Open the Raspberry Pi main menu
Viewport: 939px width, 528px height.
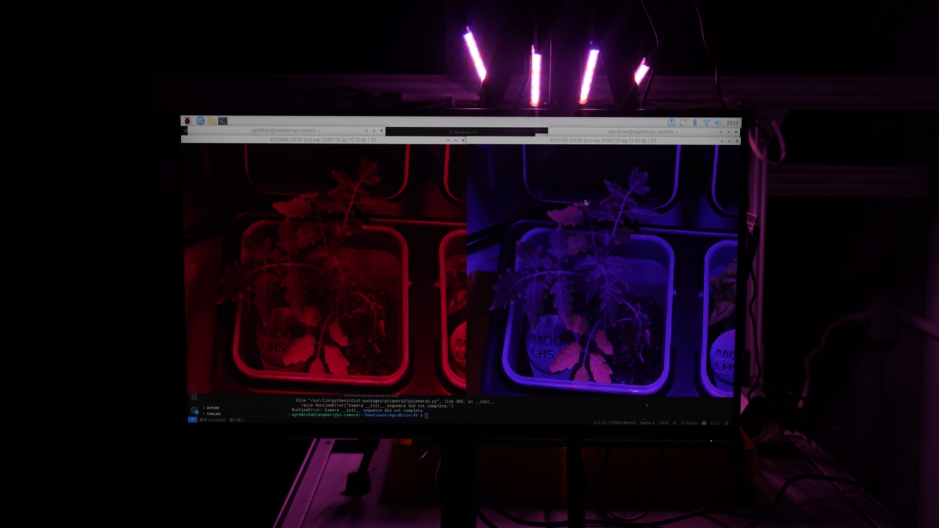pyautogui.click(x=187, y=121)
